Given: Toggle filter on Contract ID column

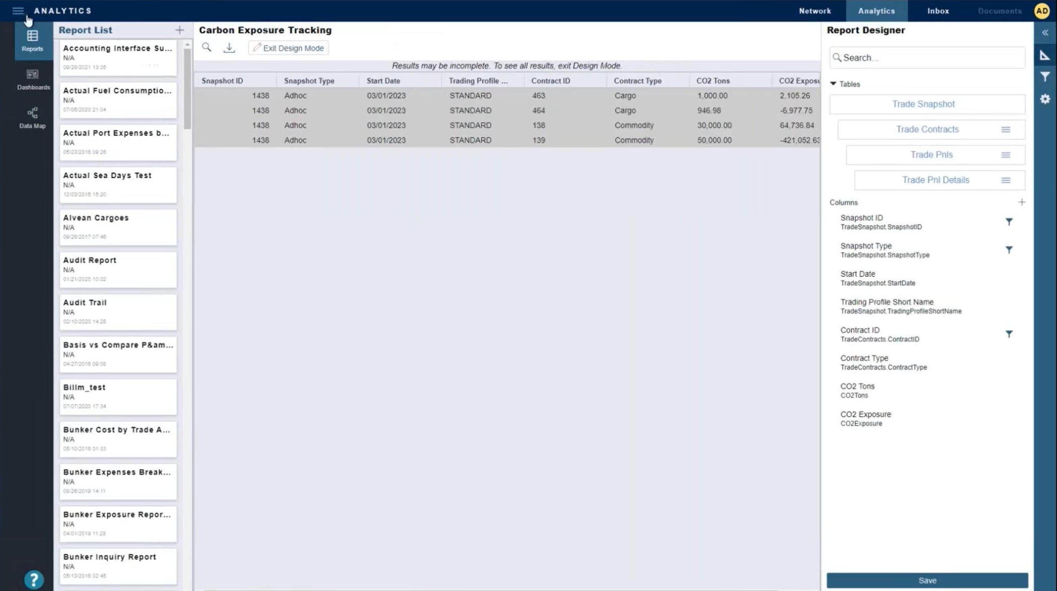Looking at the screenshot, I should coord(1009,334).
